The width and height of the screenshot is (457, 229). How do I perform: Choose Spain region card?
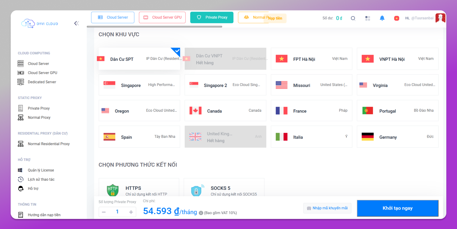coord(139,137)
